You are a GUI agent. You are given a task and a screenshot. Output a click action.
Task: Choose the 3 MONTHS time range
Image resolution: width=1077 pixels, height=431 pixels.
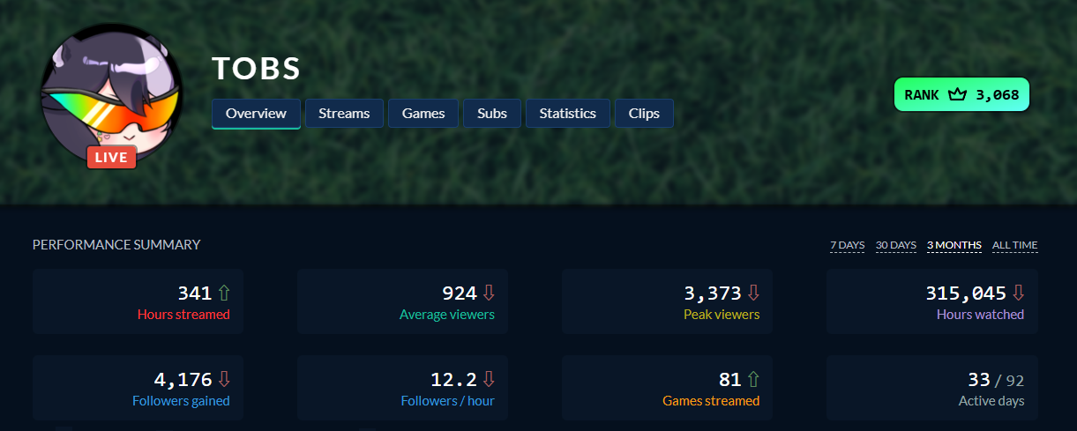click(954, 245)
